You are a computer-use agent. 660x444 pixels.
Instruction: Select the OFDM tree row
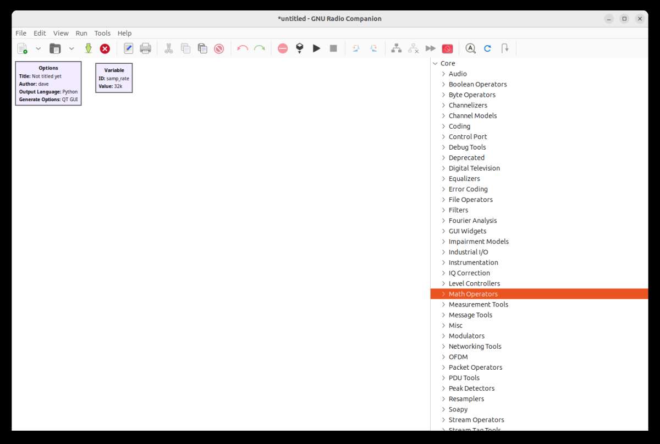coord(539,357)
